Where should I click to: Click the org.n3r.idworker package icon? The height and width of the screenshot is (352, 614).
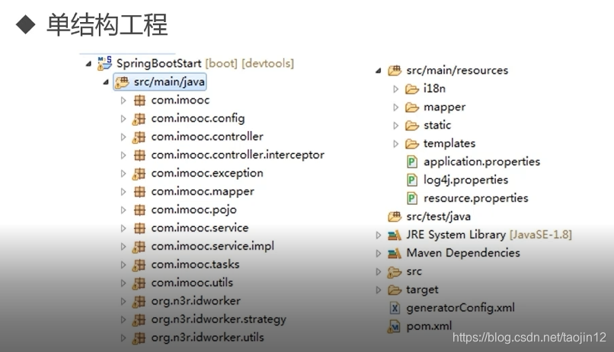point(139,302)
